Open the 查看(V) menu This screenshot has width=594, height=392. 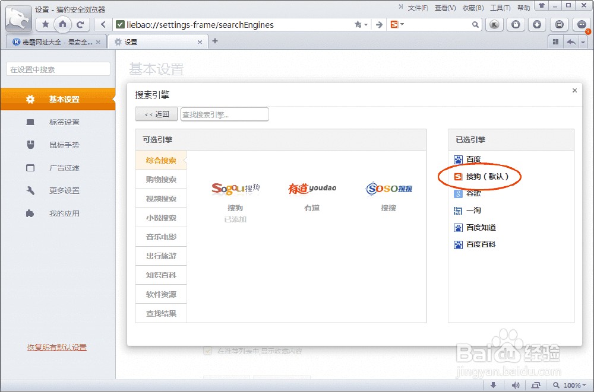pyautogui.click(x=445, y=8)
